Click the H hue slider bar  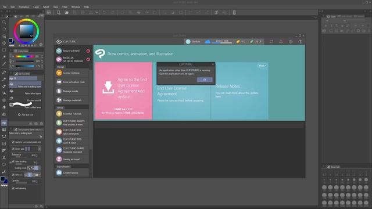[24, 56]
